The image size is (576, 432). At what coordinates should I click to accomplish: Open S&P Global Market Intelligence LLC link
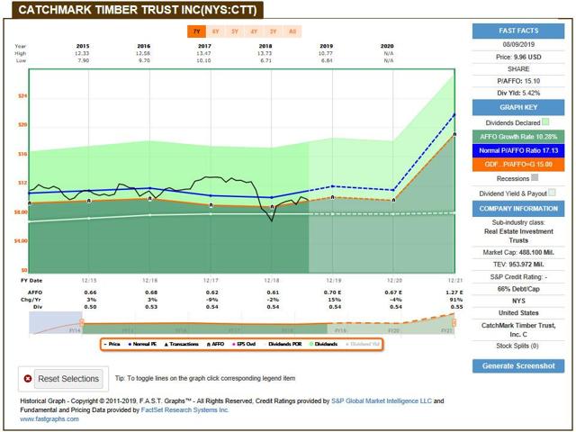382,401
